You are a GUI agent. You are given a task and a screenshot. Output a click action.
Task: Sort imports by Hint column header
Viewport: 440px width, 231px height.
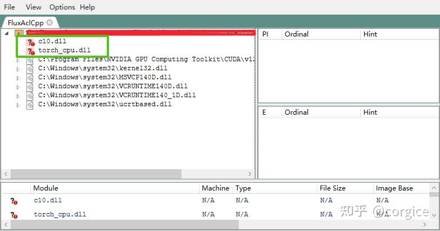(x=400, y=34)
